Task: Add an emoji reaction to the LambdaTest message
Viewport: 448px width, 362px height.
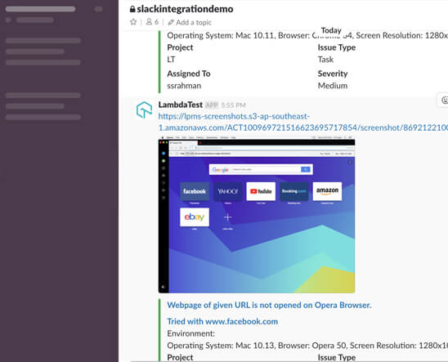Action: tap(444, 101)
